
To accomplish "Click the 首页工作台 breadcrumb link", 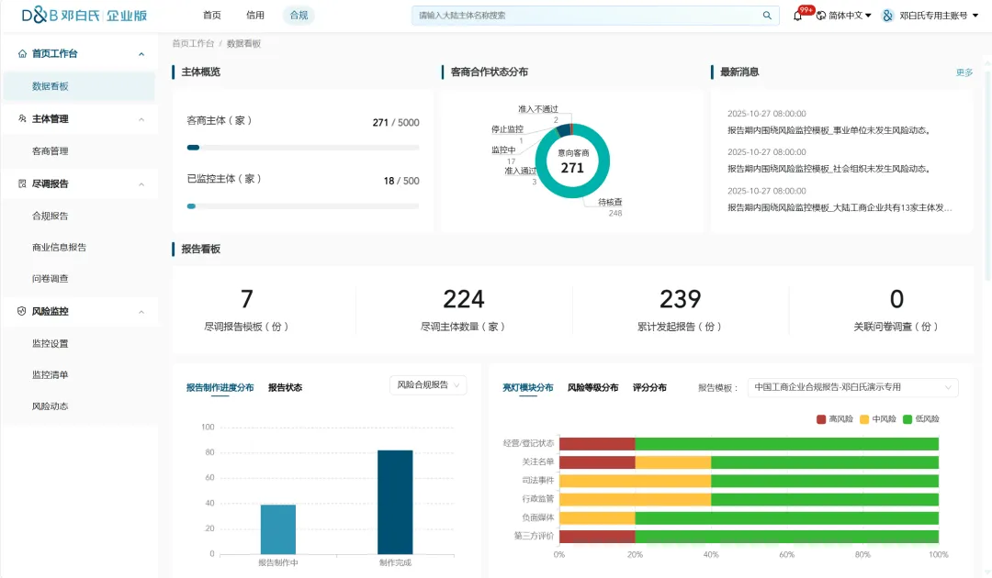I will click(x=193, y=44).
